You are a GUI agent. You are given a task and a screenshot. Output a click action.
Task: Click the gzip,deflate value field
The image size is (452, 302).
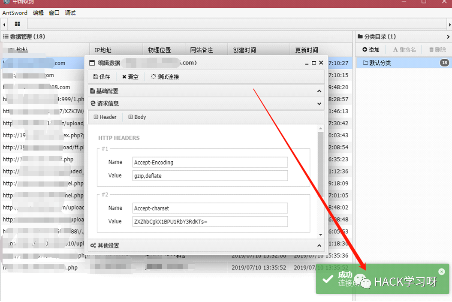(210, 175)
